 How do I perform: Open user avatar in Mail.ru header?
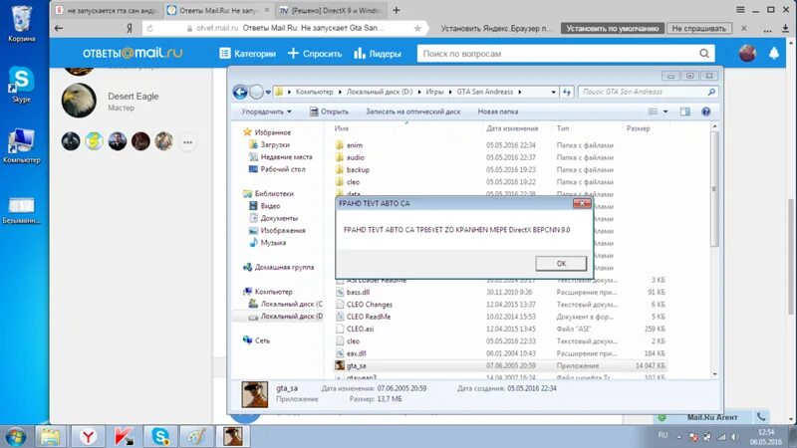point(747,53)
